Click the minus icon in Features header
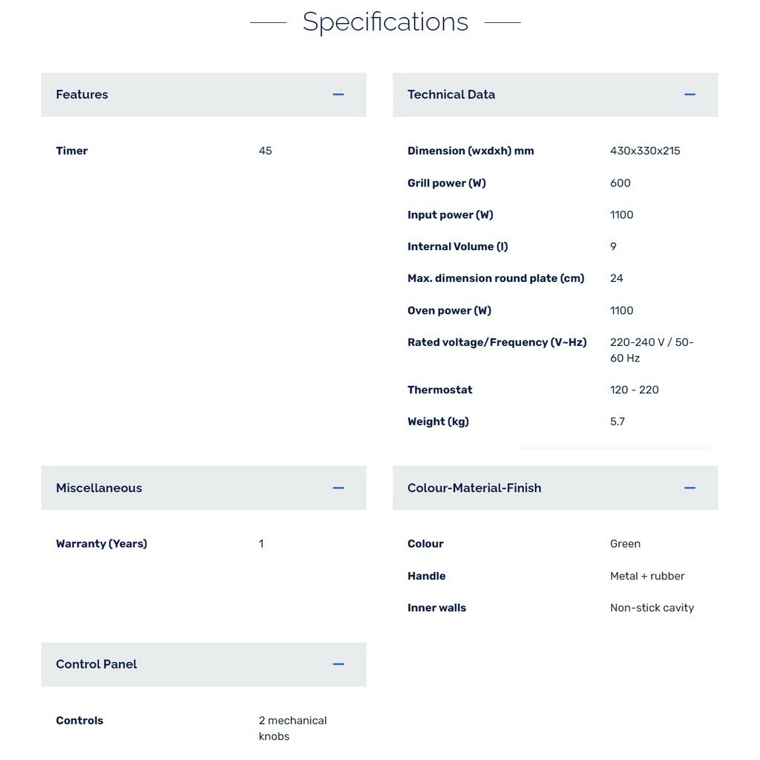The width and height of the screenshot is (760, 760). (x=338, y=94)
